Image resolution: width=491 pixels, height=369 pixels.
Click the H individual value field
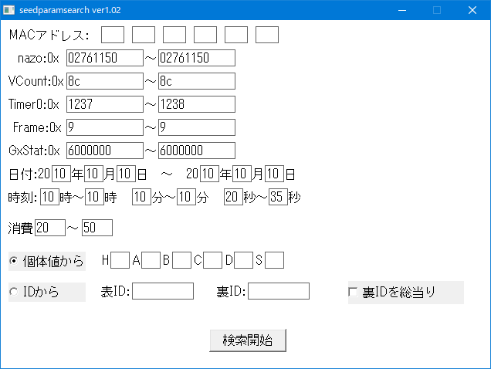point(120,260)
